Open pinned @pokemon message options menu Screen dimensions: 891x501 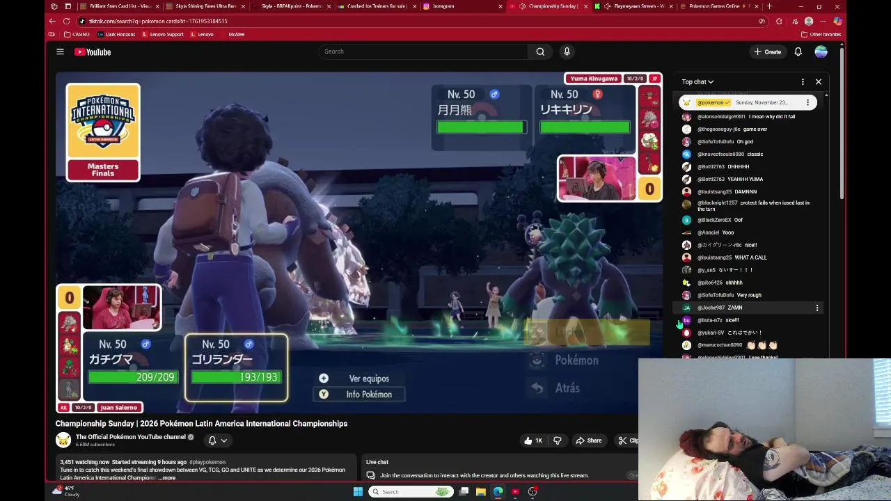point(807,102)
